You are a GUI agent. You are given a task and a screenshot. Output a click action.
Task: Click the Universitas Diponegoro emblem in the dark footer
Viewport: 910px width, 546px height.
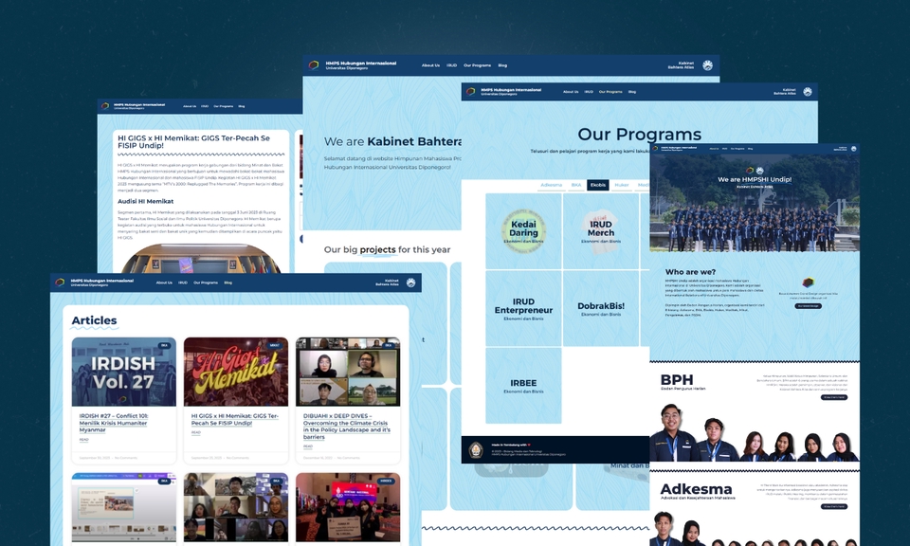coord(476,447)
